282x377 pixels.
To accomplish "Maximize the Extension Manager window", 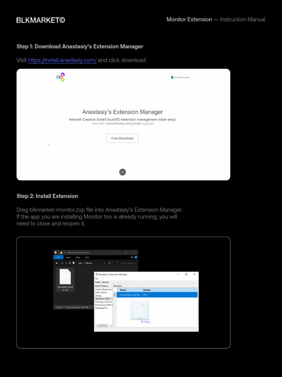I will point(186,274).
